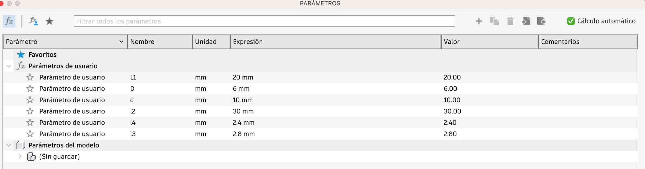Collapse the Parámetros de usuario group

coord(9,66)
